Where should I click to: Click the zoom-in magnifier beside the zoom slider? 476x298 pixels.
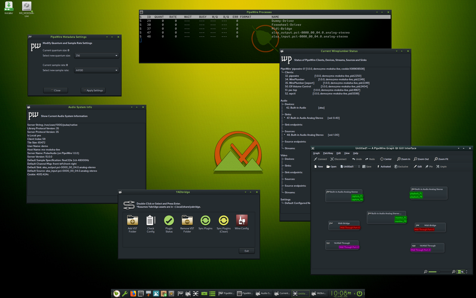pos(454,272)
